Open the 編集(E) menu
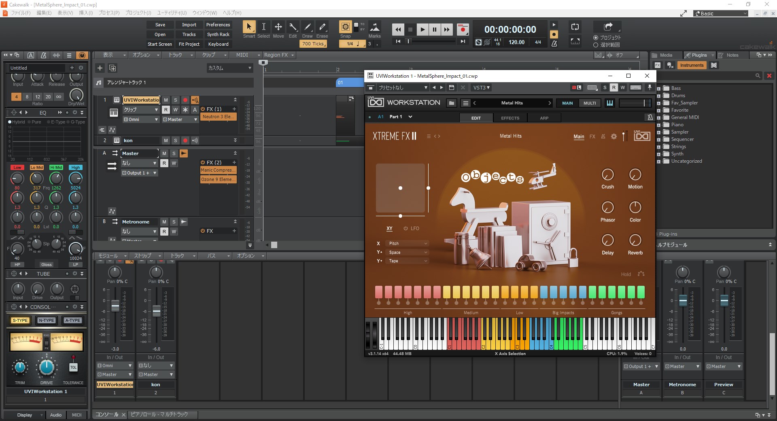This screenshot has height=421, width=777. coord(44,13)
